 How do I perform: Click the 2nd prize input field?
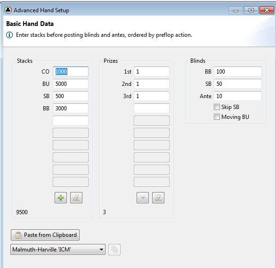[152, 84]
